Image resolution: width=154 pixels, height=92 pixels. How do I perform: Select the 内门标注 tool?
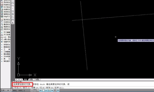pyautogui.click(x=6, y=7)
